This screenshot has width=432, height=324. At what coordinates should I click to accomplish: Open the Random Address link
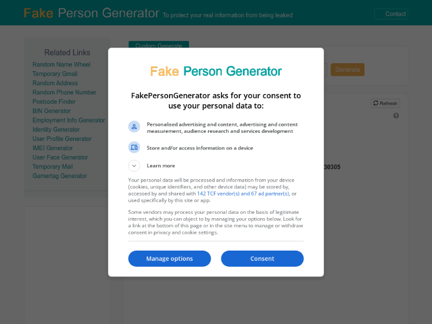point(55,83)
